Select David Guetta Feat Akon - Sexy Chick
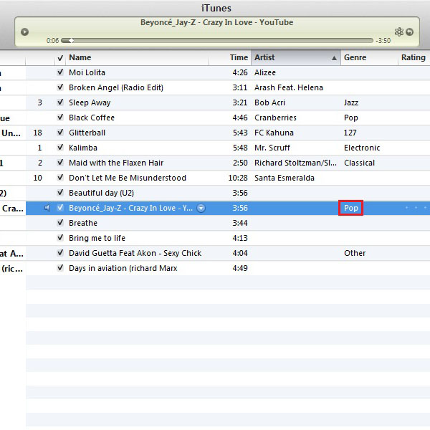Image resolution: width=430 pixels, height=430 pixels. click(135, 253)
